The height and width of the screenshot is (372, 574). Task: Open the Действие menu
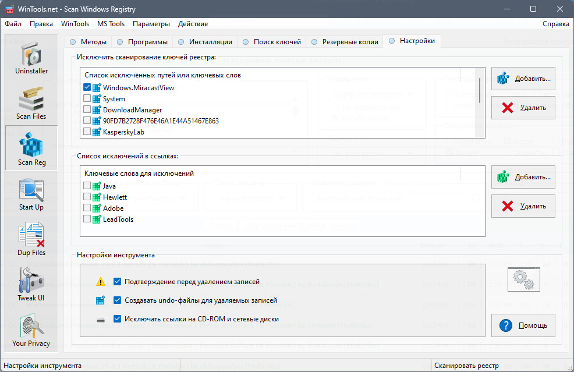pyautogui.click(x=193, y=24)
